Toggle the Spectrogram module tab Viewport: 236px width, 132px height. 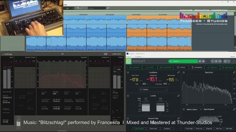click(228, 67)
